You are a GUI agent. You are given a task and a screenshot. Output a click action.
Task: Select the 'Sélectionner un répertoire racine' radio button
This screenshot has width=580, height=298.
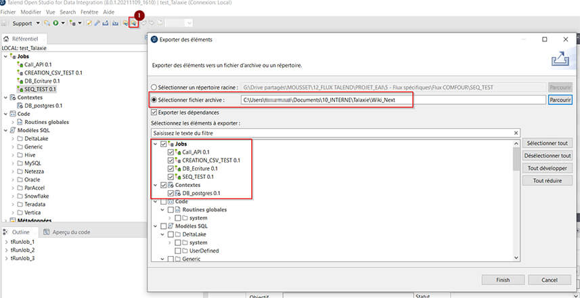point(154,88)
